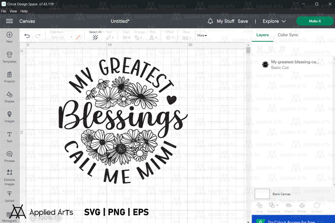Click the Blank Canvas color swatch

pyautogui.click(x=262, y=194)
